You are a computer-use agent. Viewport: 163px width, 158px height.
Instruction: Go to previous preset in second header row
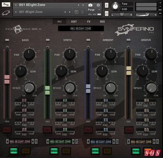coord(65,12)
